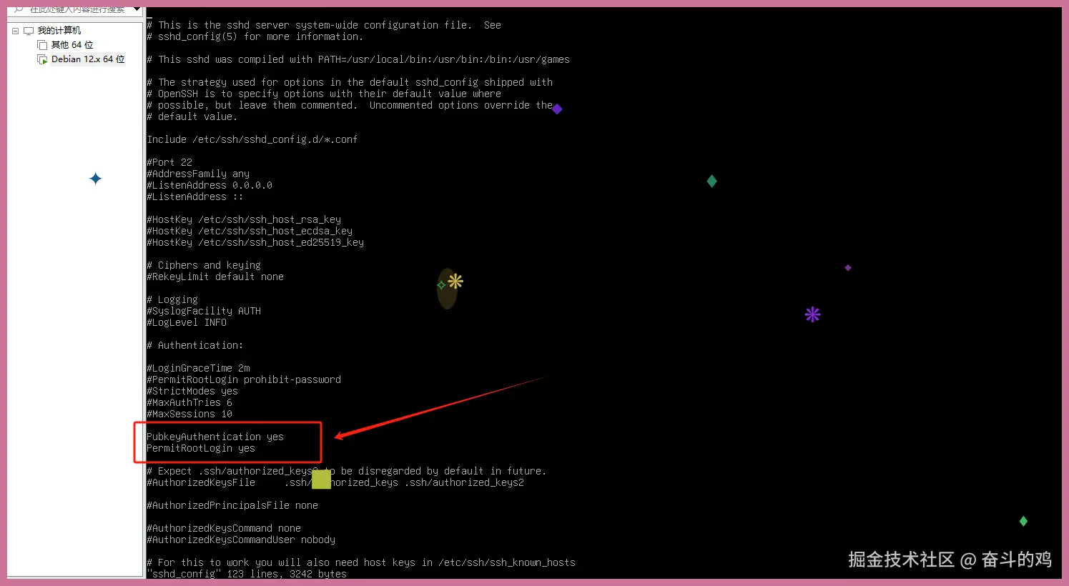Image resolution: width=1069 pixels, height=586 pixels.
Task: Click the #AuthorizedKeysCommandUser nobody line
Action: coord(241,540)
